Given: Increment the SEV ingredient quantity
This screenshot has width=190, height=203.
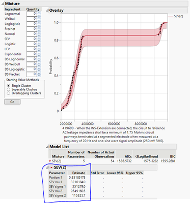Looking at the screenshot, I should (39, 38).
